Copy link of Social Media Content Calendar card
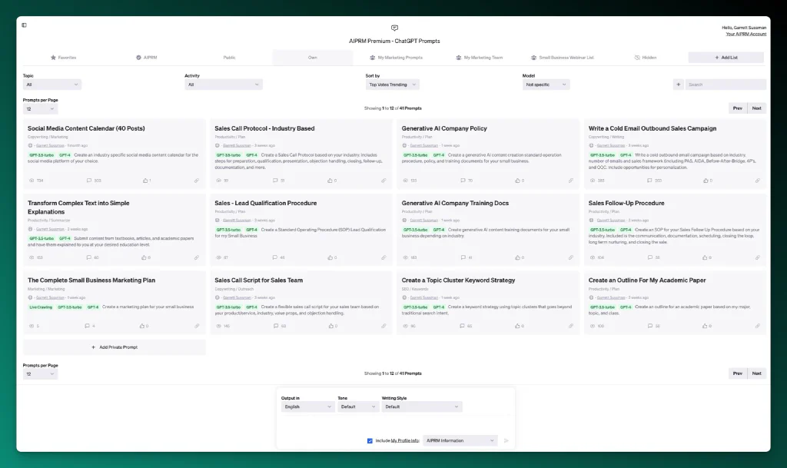 [x=196, y=181]
